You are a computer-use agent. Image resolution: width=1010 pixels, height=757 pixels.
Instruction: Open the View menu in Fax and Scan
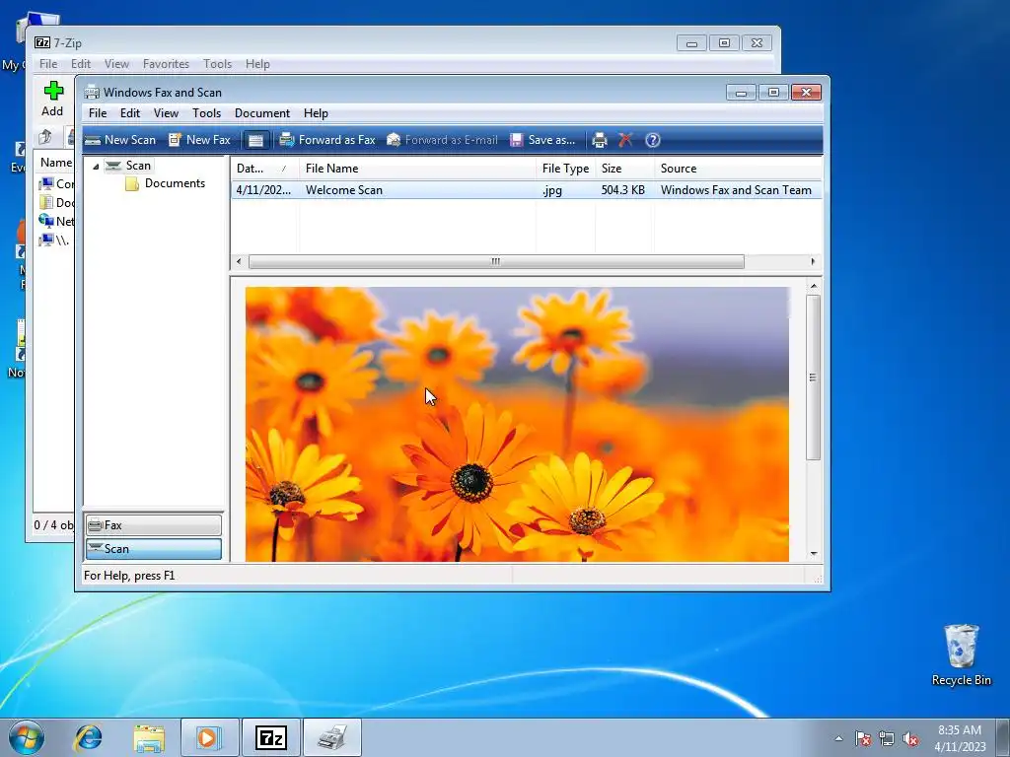[x=166, y=113]
